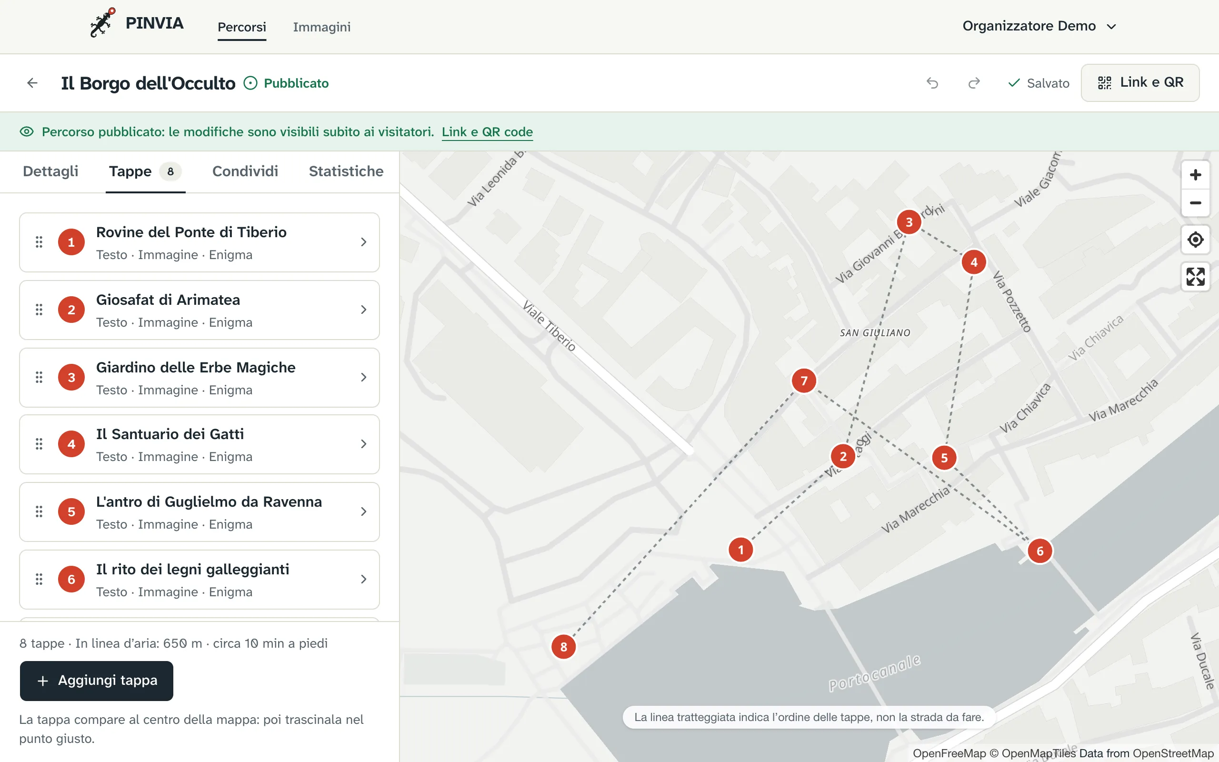1219x762 pixels.
Task: Center map on my location icon
Action: click(1195, 240)
